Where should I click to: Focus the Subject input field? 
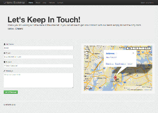click(38, 66)
